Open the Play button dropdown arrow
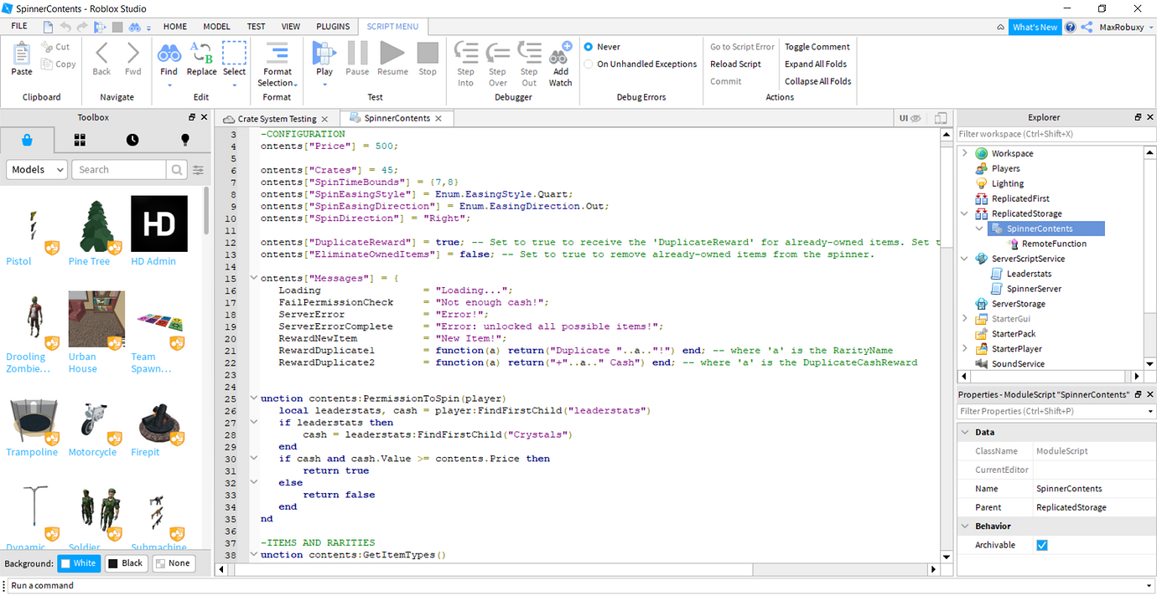The image size is (1157, 601). 324,84
